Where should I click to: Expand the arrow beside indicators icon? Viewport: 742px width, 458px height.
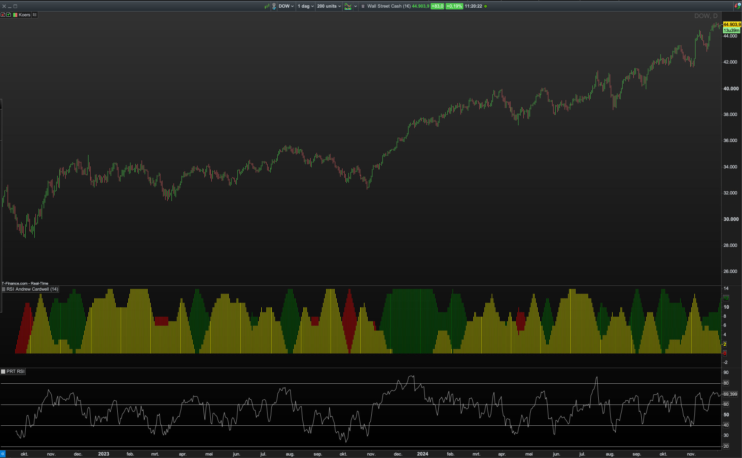coord(355,6)
